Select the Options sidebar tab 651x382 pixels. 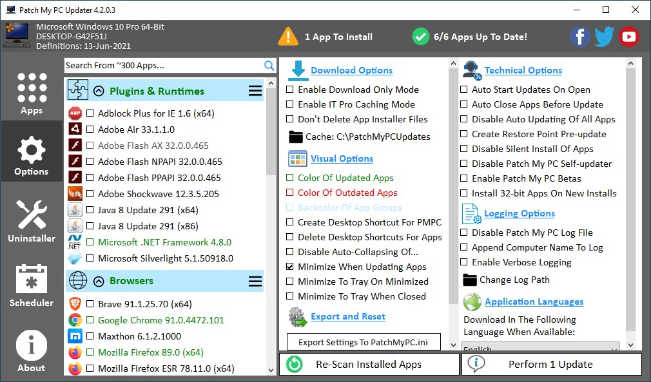[x=32, y=158]
